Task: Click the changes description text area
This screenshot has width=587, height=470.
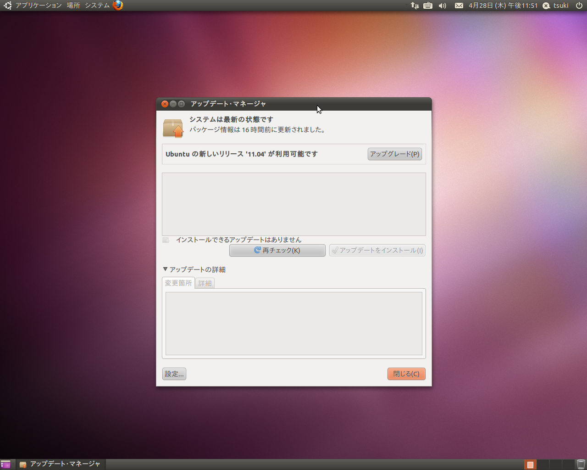Action: pos(294,324)
